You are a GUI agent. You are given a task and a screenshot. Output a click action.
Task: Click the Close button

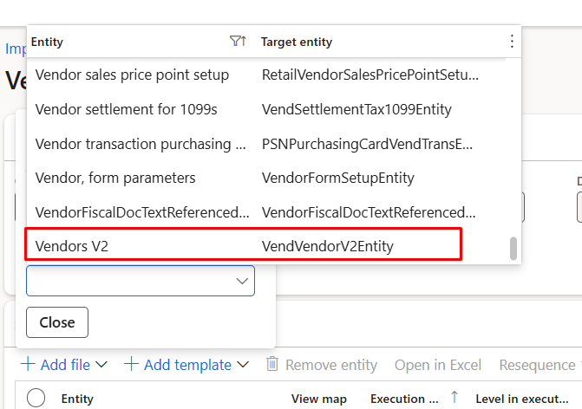point(57,322)
